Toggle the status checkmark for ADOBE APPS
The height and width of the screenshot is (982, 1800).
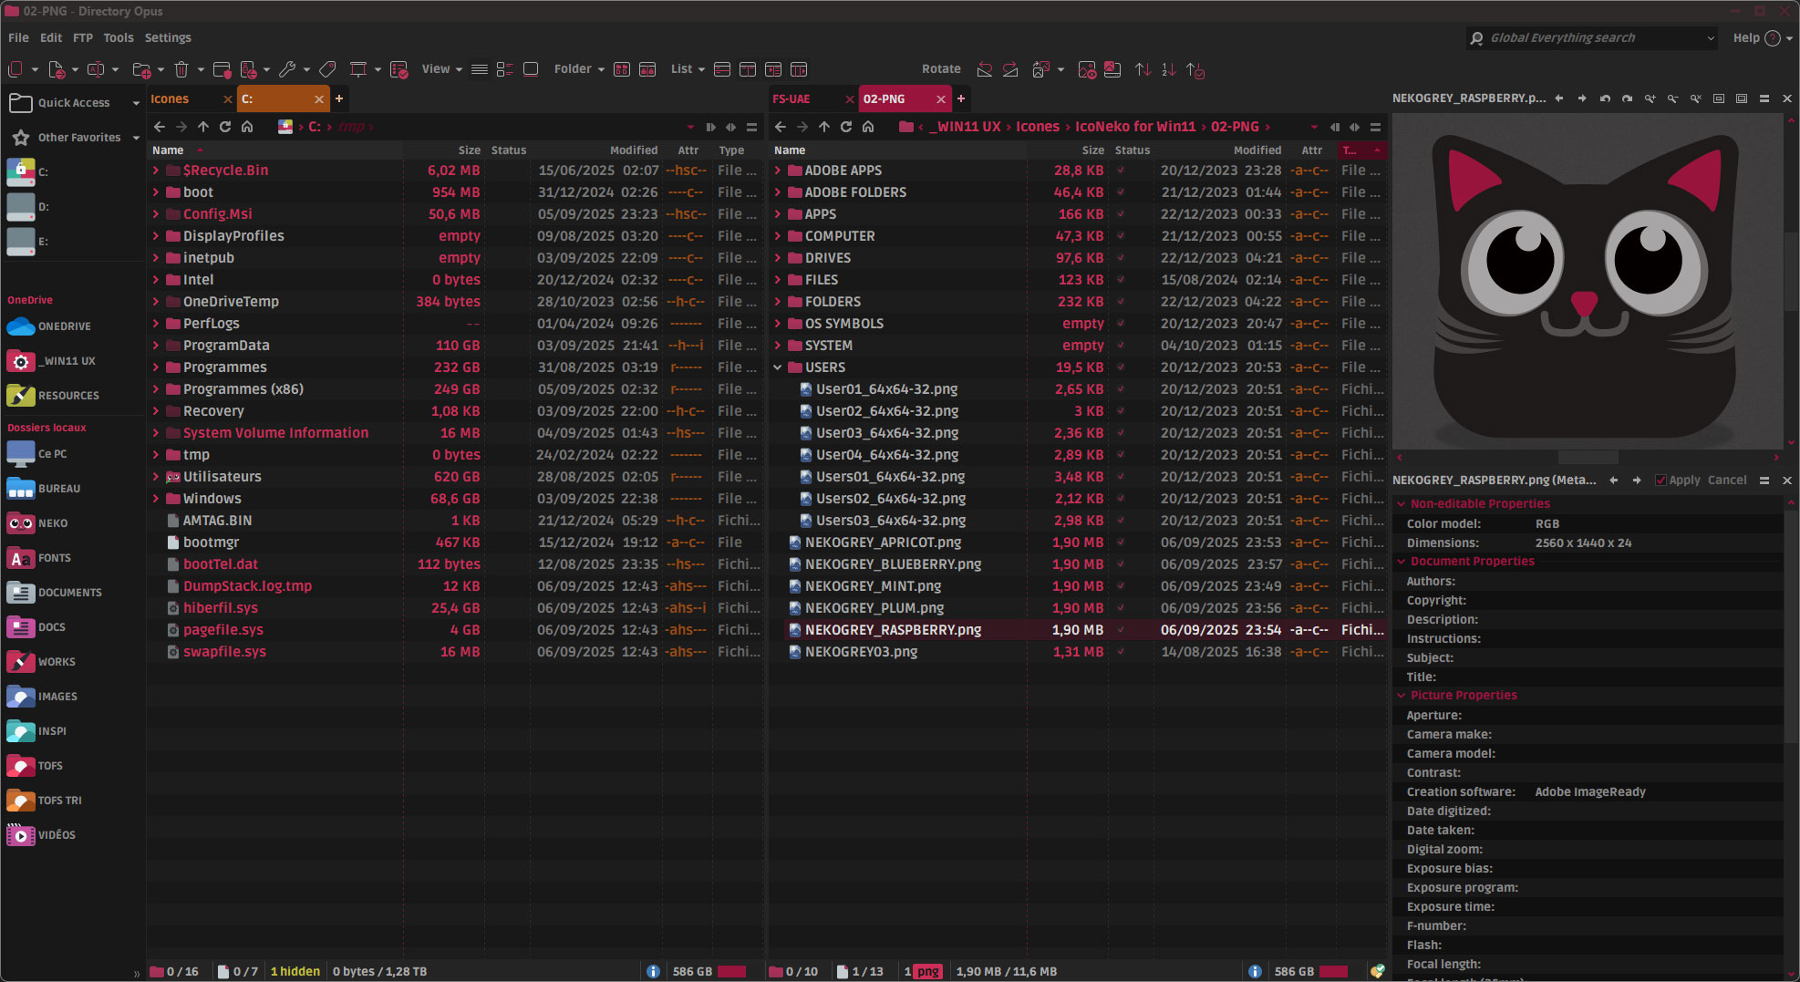point(1121,171)
